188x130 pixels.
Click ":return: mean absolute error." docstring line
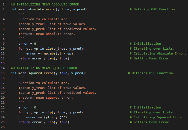(46, 34)
